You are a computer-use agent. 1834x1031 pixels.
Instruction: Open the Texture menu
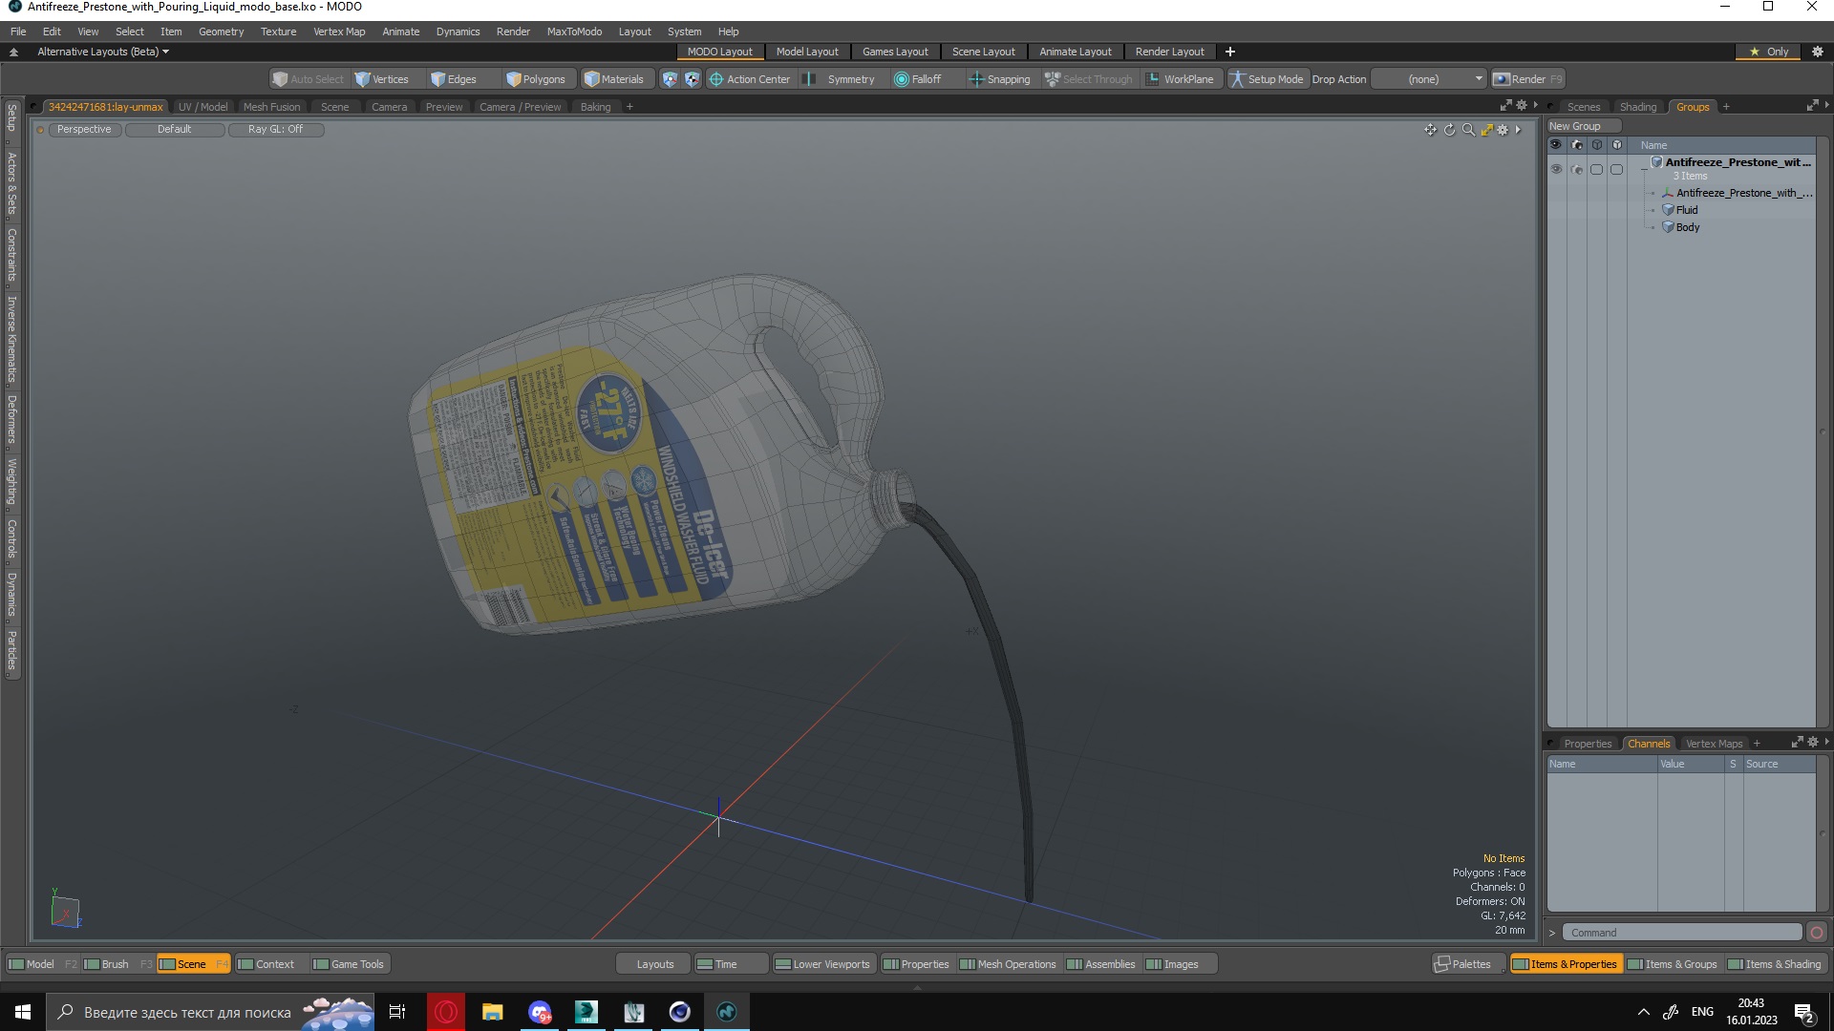(278, 32)
